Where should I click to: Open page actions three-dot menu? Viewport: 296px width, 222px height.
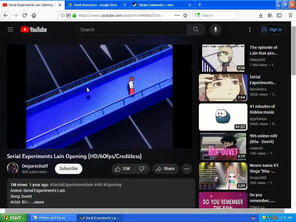[177, 15]
